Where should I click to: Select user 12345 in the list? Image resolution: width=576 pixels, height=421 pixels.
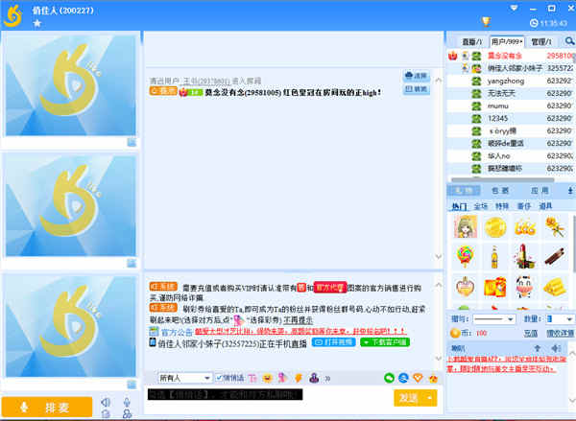click(511, 118)
